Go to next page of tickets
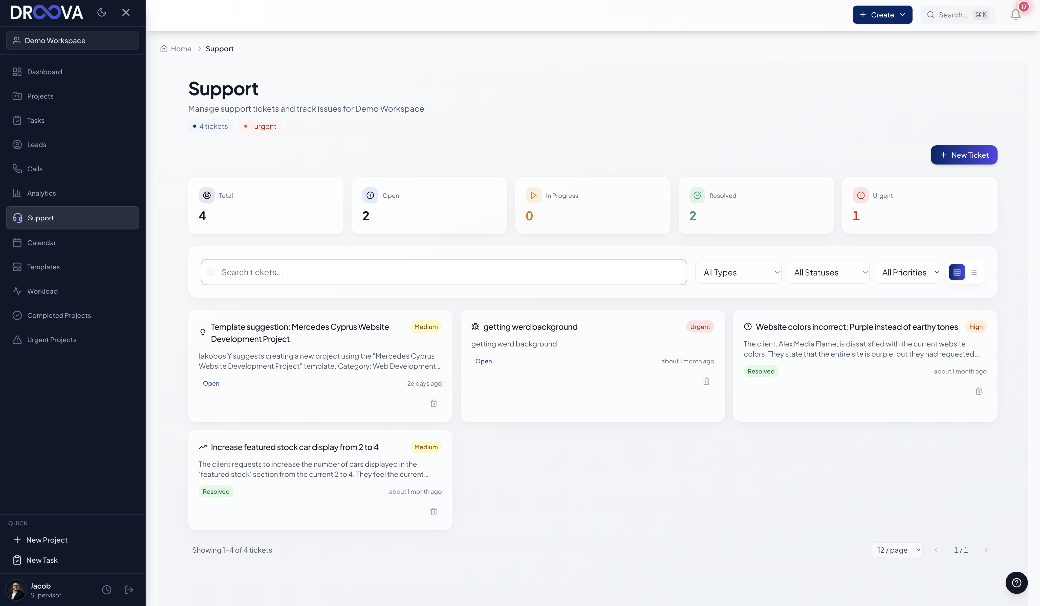The width and height of the screenshot is (1040, 606). (986, 550)
